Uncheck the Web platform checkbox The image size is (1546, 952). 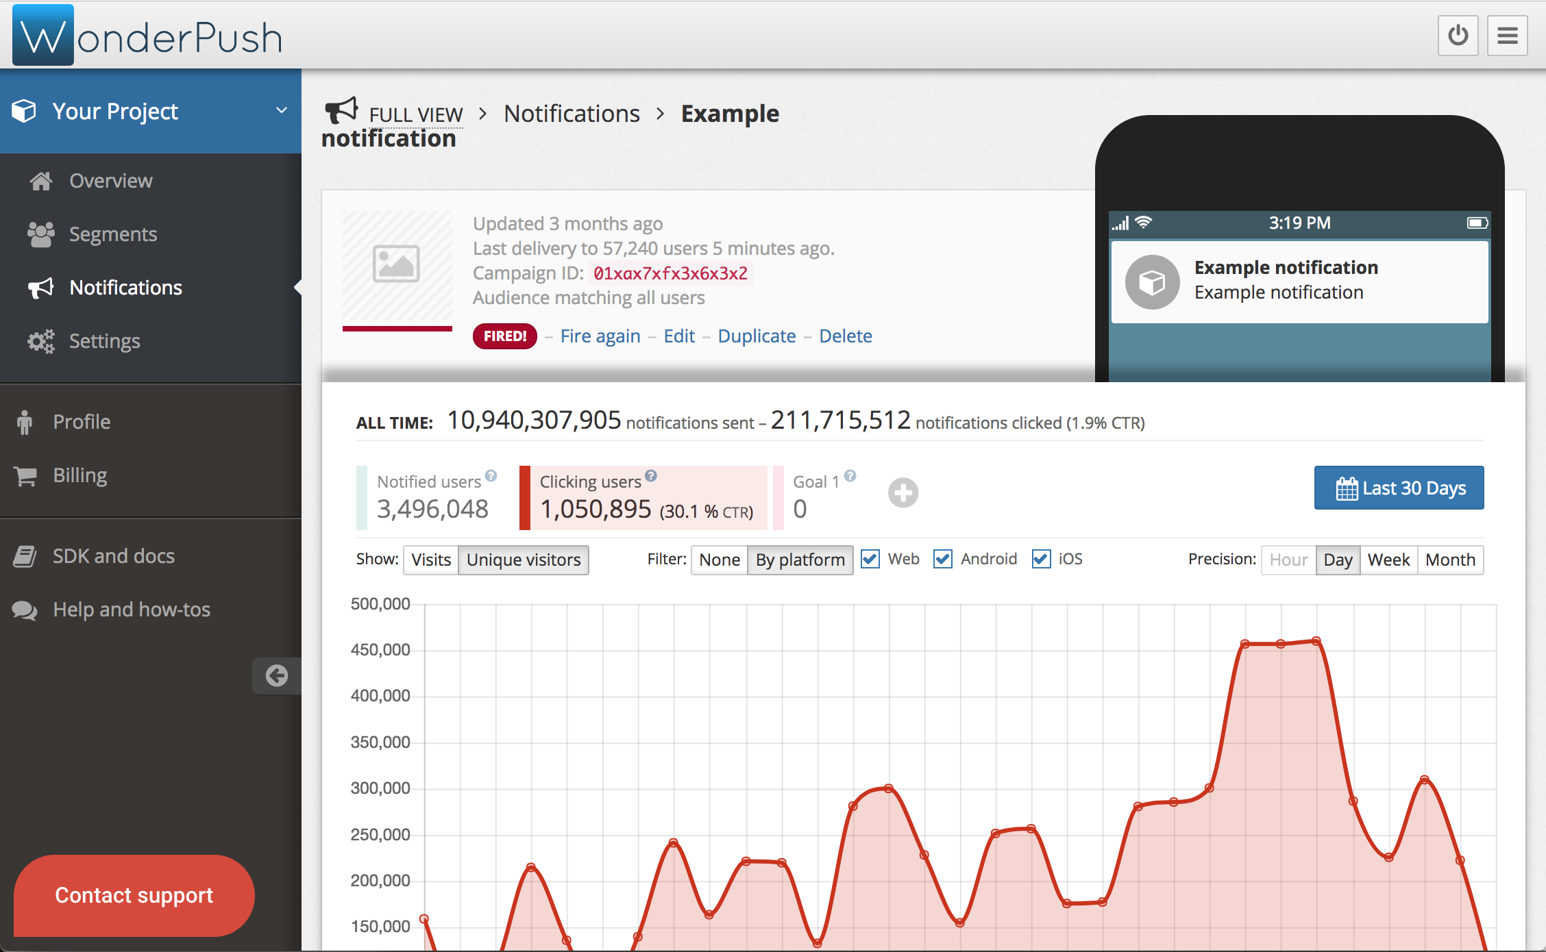(870, 559)
